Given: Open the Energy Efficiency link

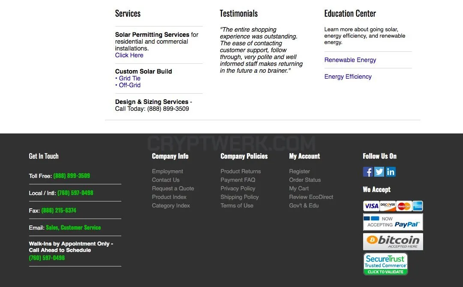Looking at the screenshot, I should (348, 77).
